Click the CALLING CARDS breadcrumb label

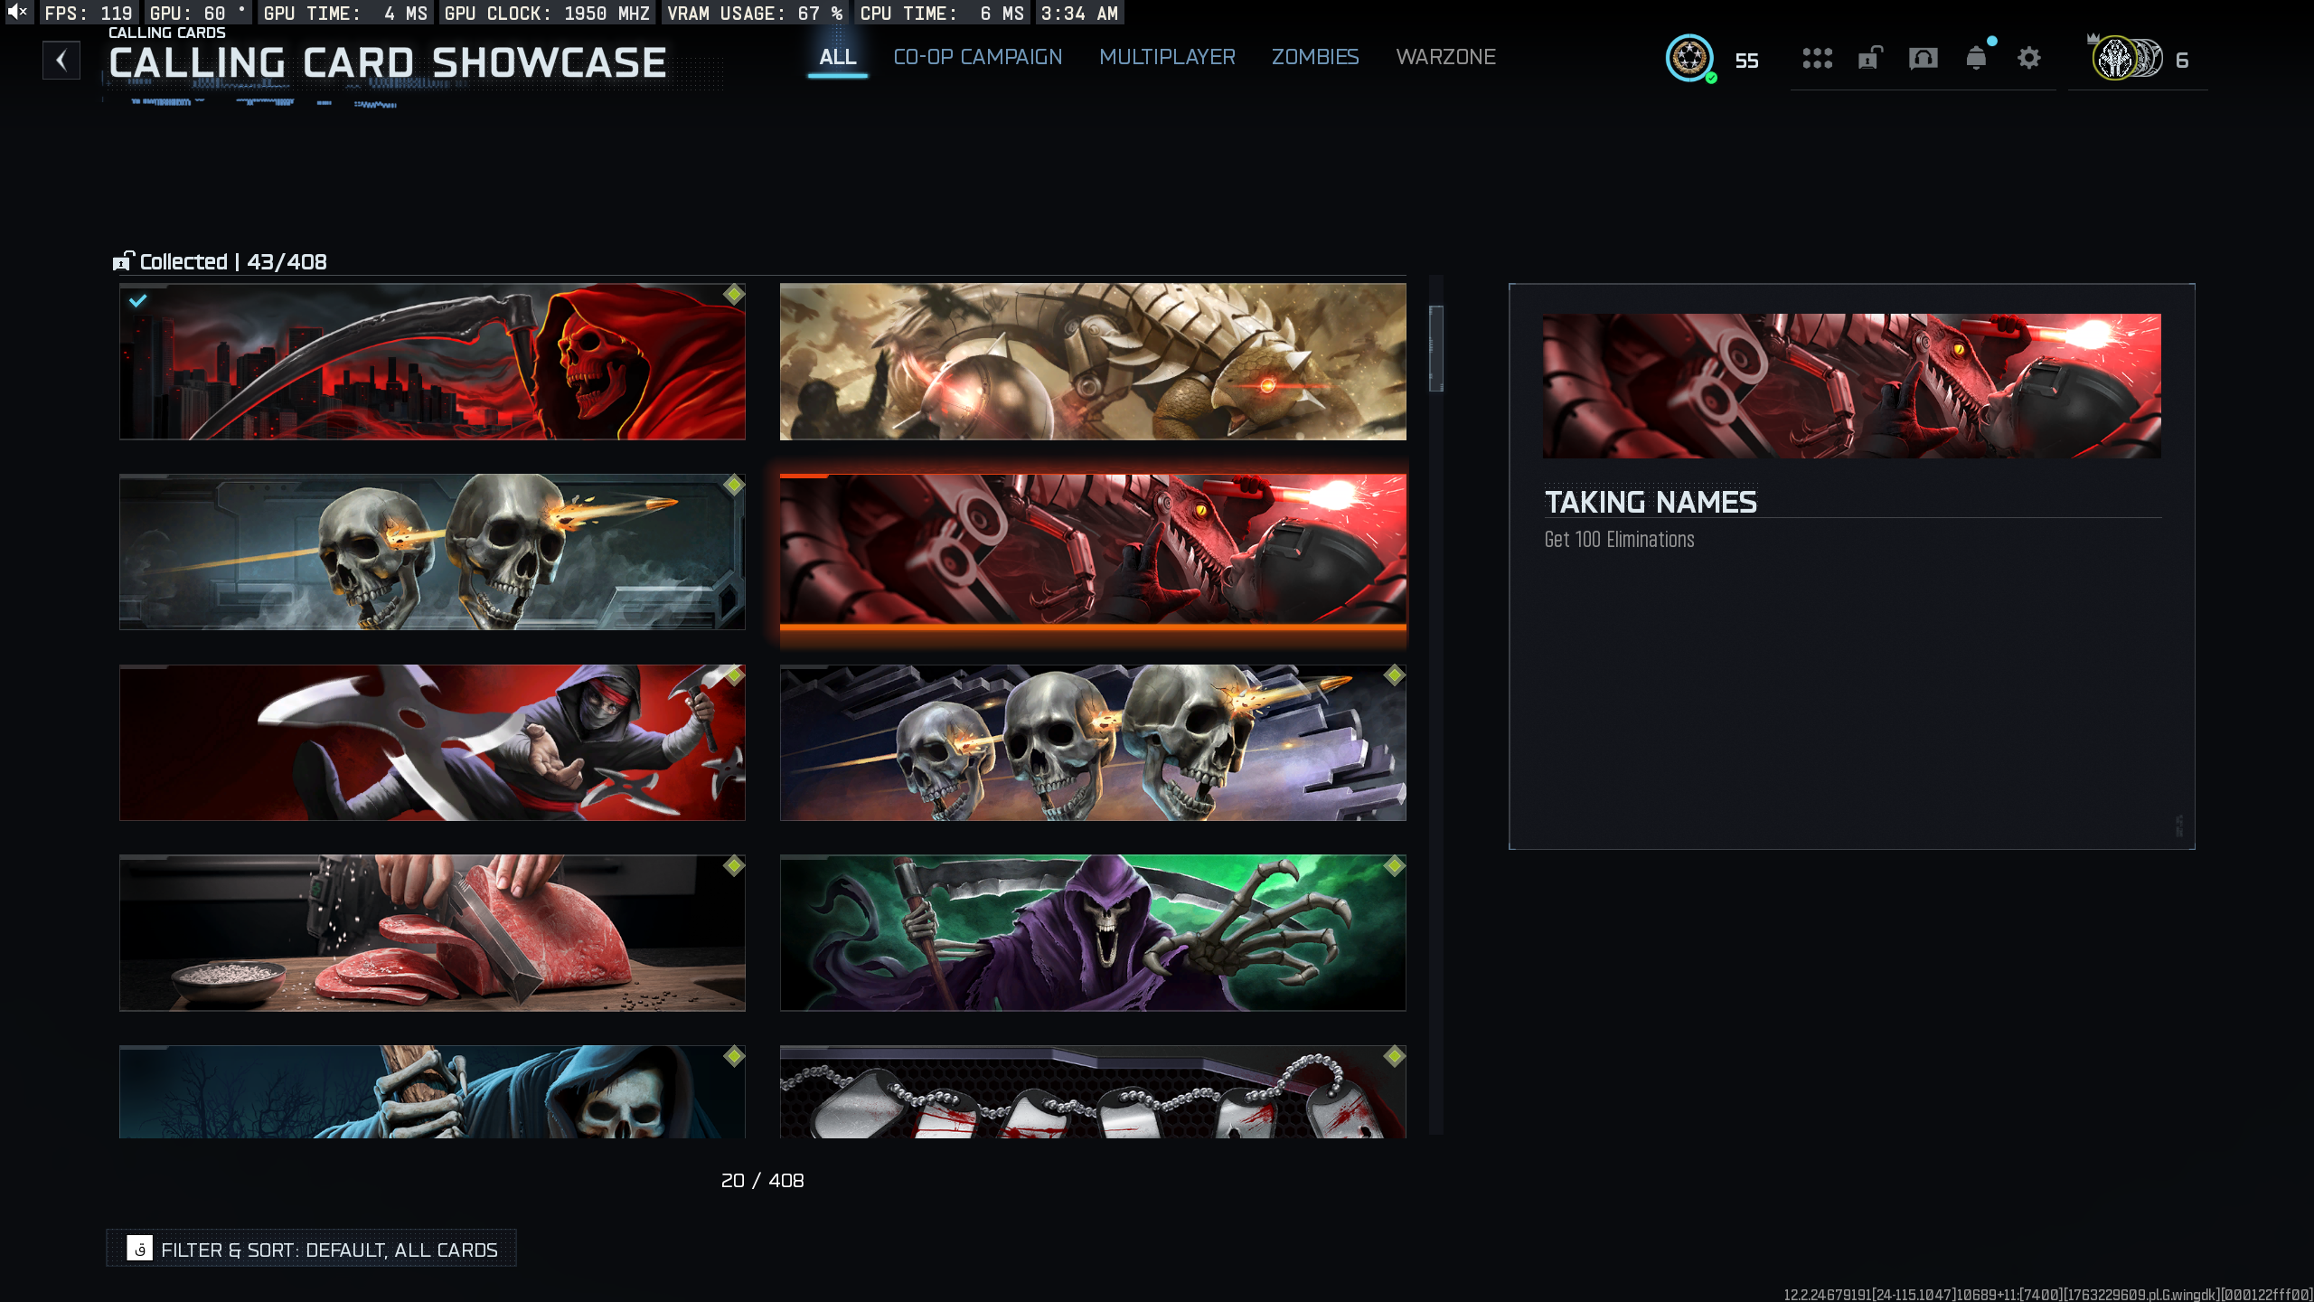pyautogui.click(x=167, y=33)
